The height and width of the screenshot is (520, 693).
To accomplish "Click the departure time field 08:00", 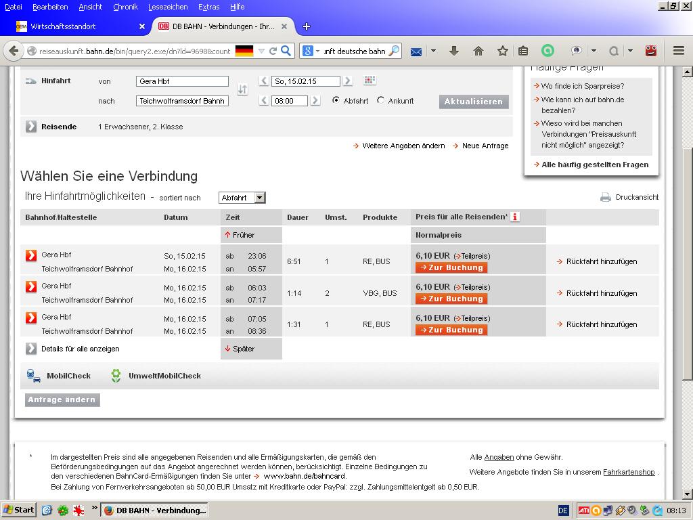I will click(290, 101).
